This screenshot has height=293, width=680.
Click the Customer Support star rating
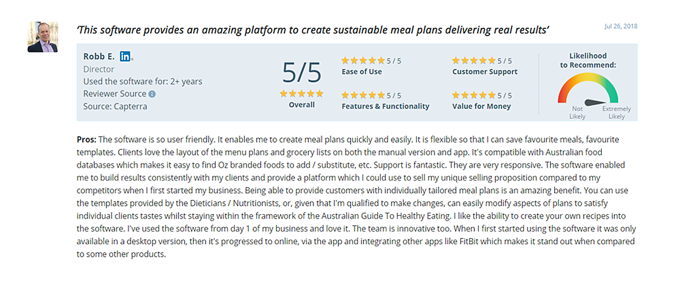coord(474,61)
